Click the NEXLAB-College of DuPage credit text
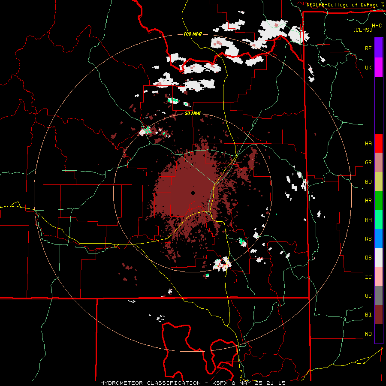 (342, 5)
